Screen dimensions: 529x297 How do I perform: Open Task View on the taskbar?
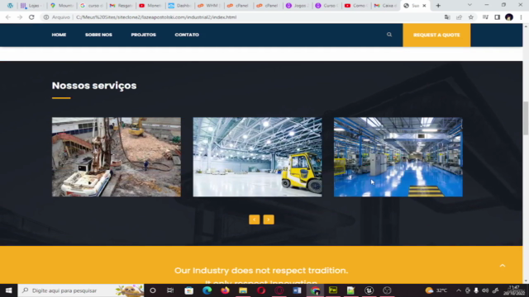point(170,290)
